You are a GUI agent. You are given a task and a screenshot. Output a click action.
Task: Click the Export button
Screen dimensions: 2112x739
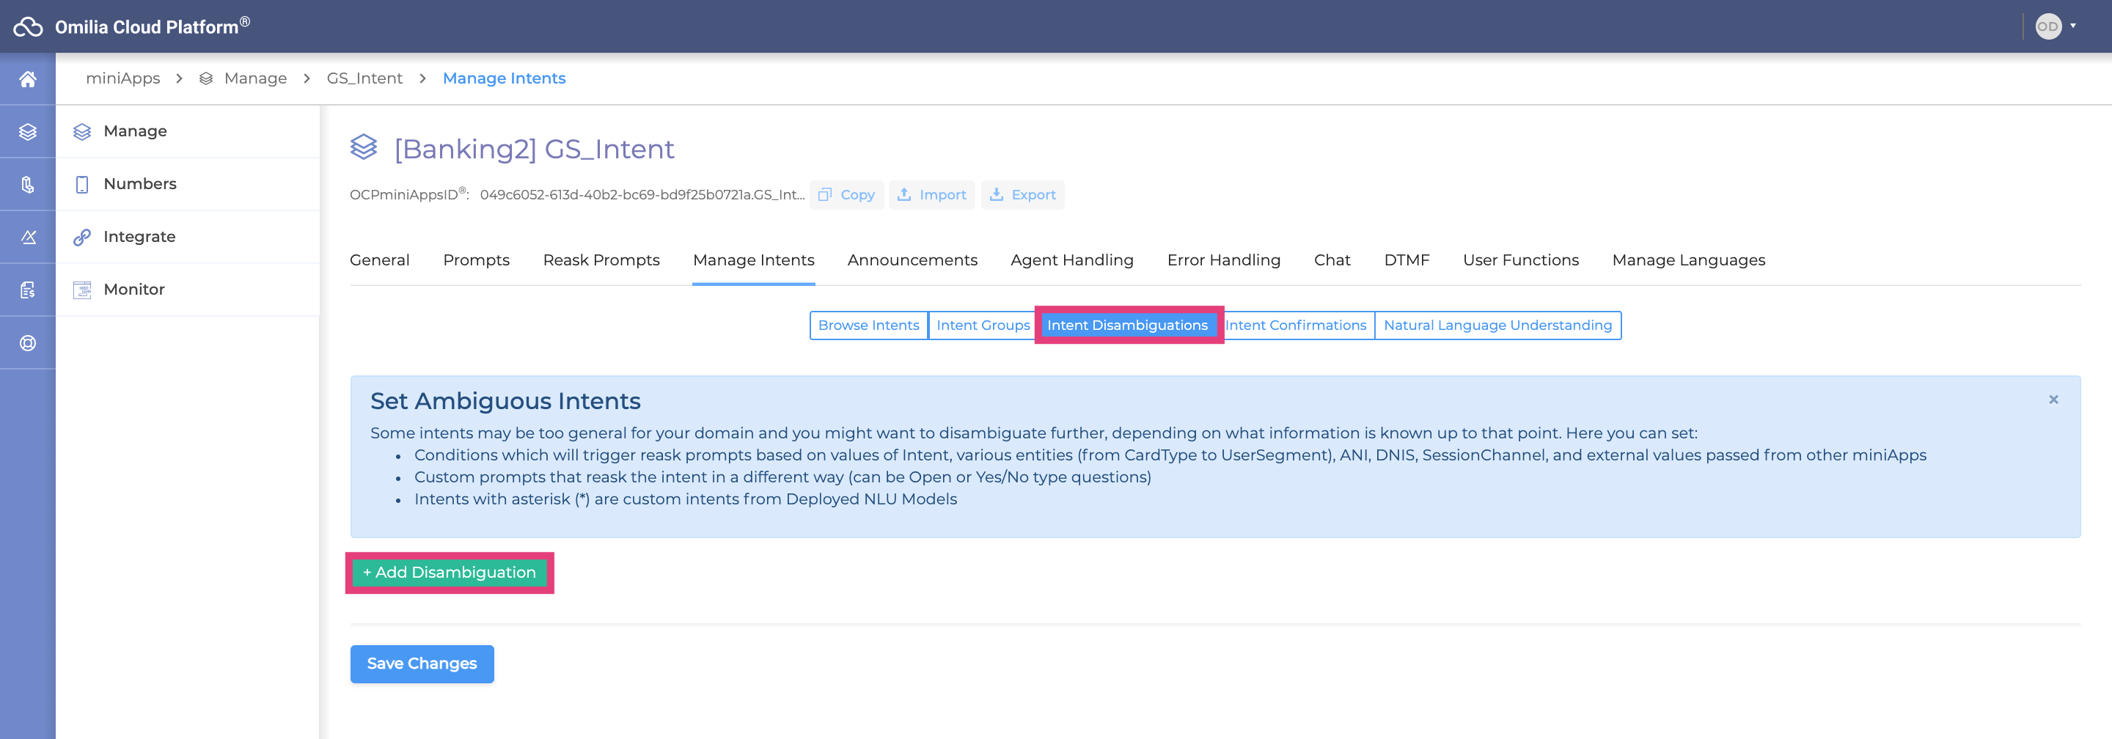pos(1022,195)
